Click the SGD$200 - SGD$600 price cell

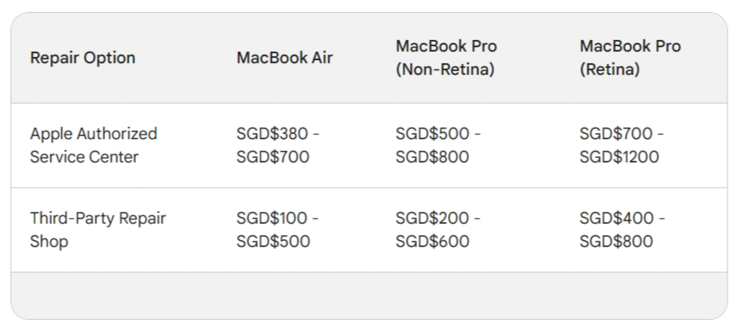coord(438,230)
